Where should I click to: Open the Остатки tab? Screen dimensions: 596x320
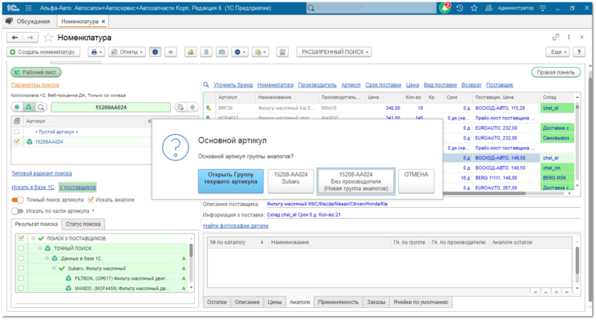tap(217, 302)
